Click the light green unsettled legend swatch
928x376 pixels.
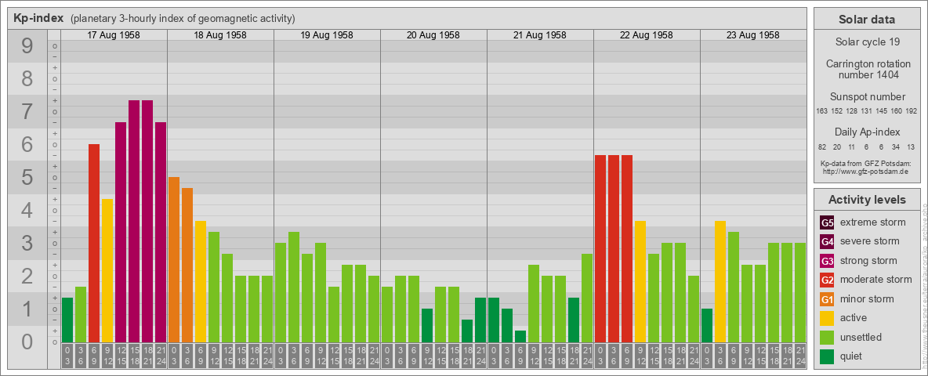(827, 337)
